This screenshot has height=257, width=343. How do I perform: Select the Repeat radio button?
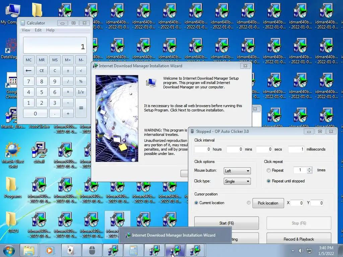point(269,170)
